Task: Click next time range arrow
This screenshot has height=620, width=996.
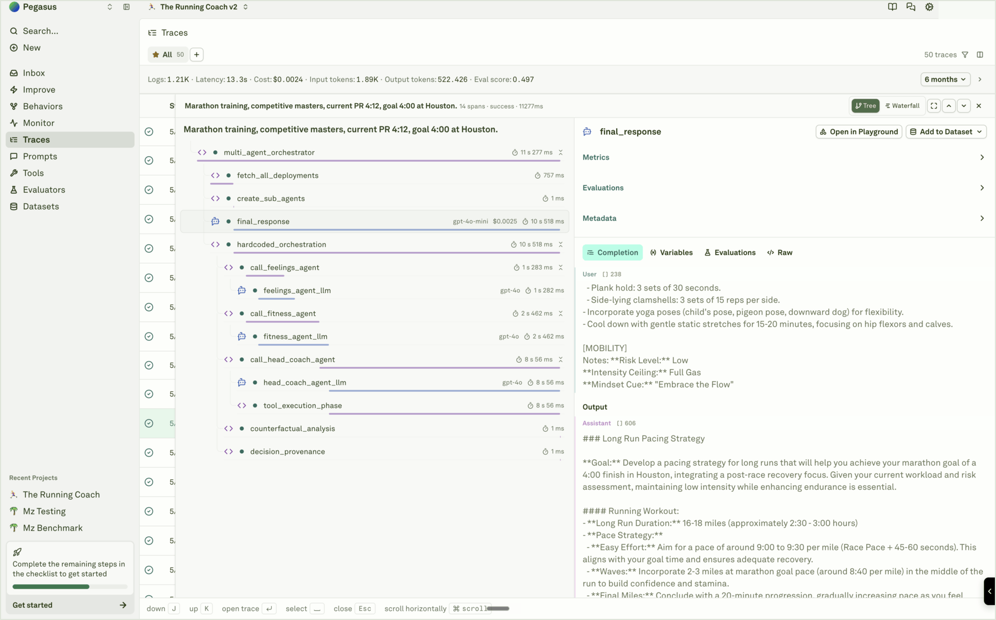Action: pos(980,80)
